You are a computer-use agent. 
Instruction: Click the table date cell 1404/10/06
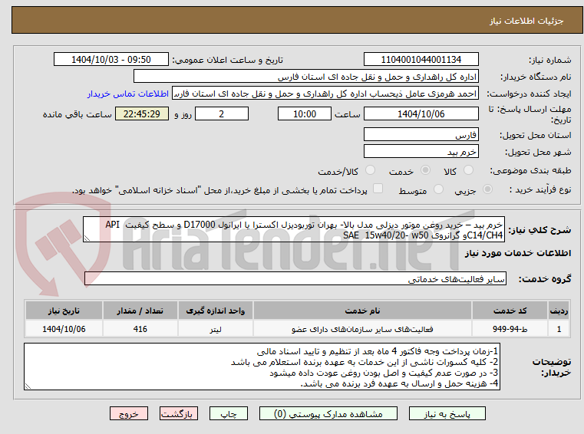[x=64, y=329]
